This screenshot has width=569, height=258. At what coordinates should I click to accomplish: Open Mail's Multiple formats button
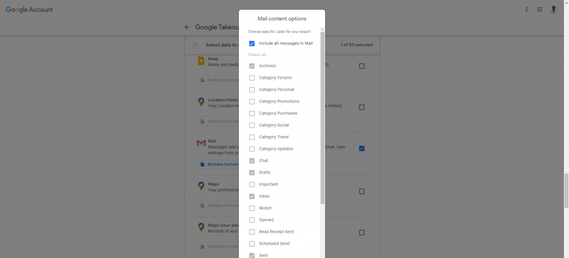pos(218,165)
